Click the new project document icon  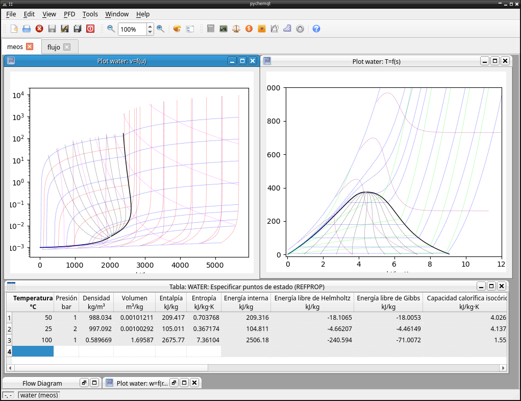pyautogui.click(x=14, y=29)
